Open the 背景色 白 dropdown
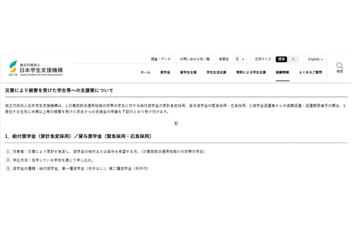The width and height of the screenshot is (352, 234). [x=239, y=59]
